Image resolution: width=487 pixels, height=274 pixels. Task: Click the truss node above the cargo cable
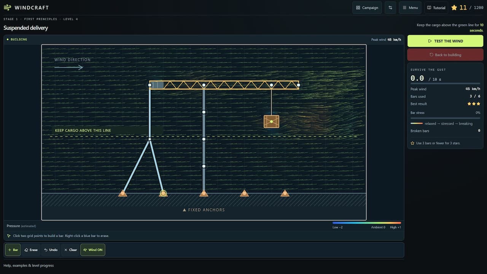coord(271,85)
